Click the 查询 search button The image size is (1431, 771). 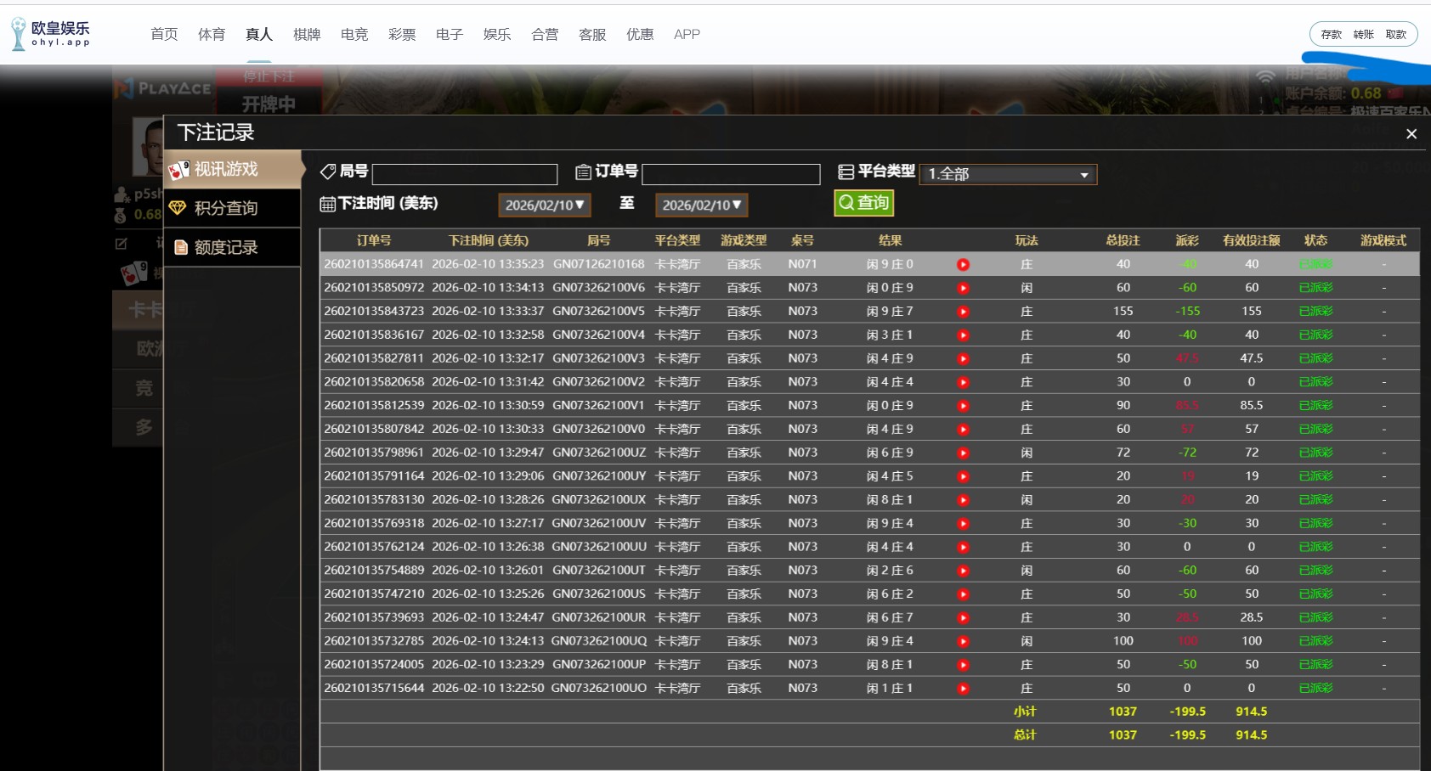[x=863, y=202]
